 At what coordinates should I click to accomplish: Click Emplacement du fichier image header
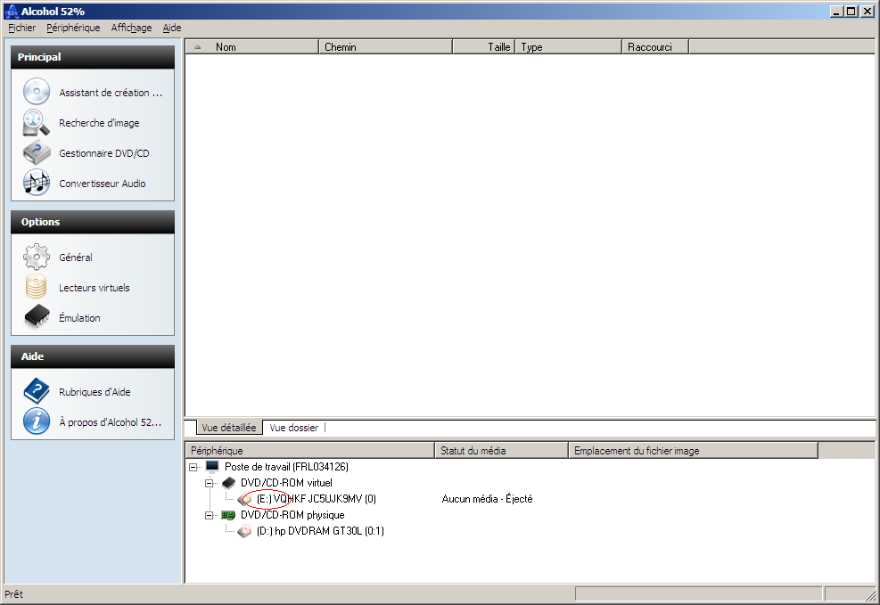tap(693, 450)
